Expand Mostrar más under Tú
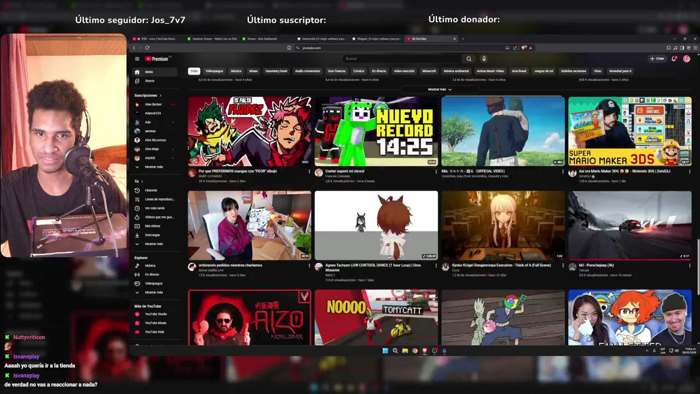 click(154, 244)
